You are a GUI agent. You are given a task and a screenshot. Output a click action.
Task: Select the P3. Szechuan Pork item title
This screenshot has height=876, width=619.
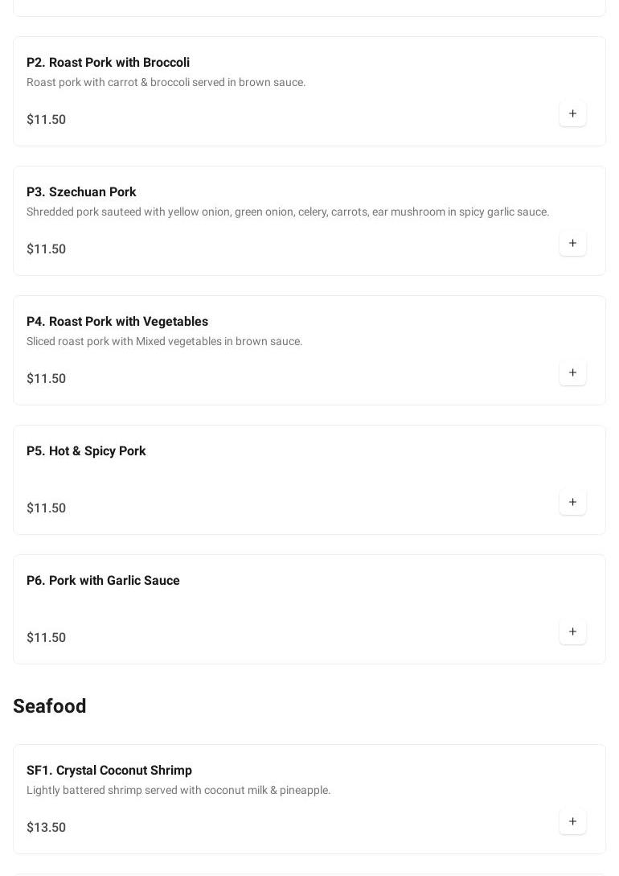tap(81, 192)
